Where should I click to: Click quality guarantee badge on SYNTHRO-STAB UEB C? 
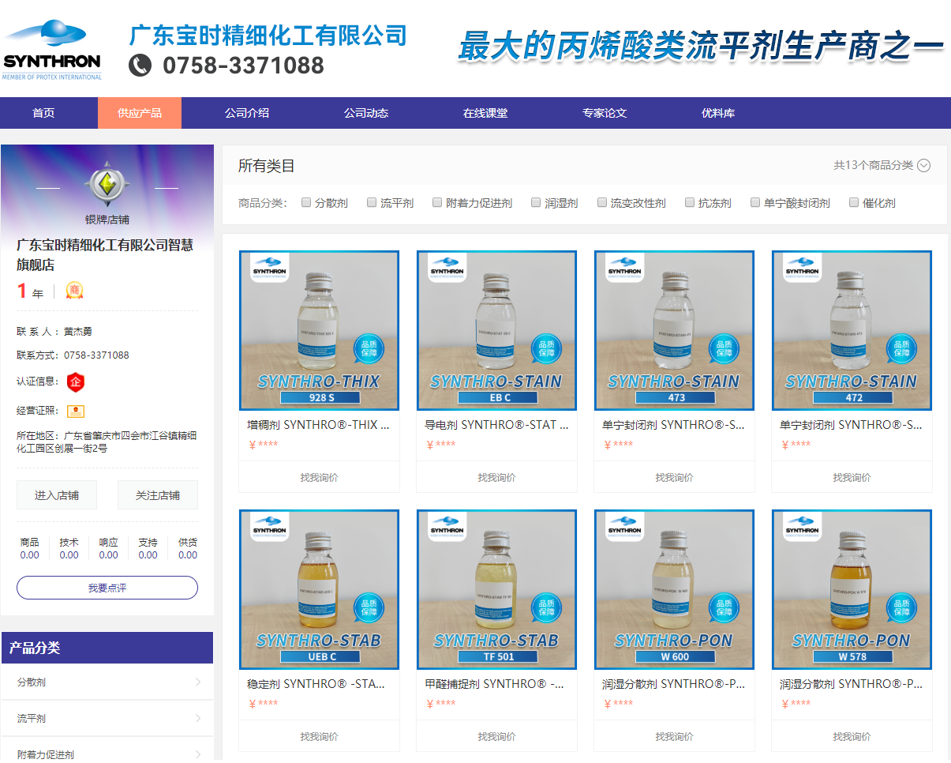[369, 607]
